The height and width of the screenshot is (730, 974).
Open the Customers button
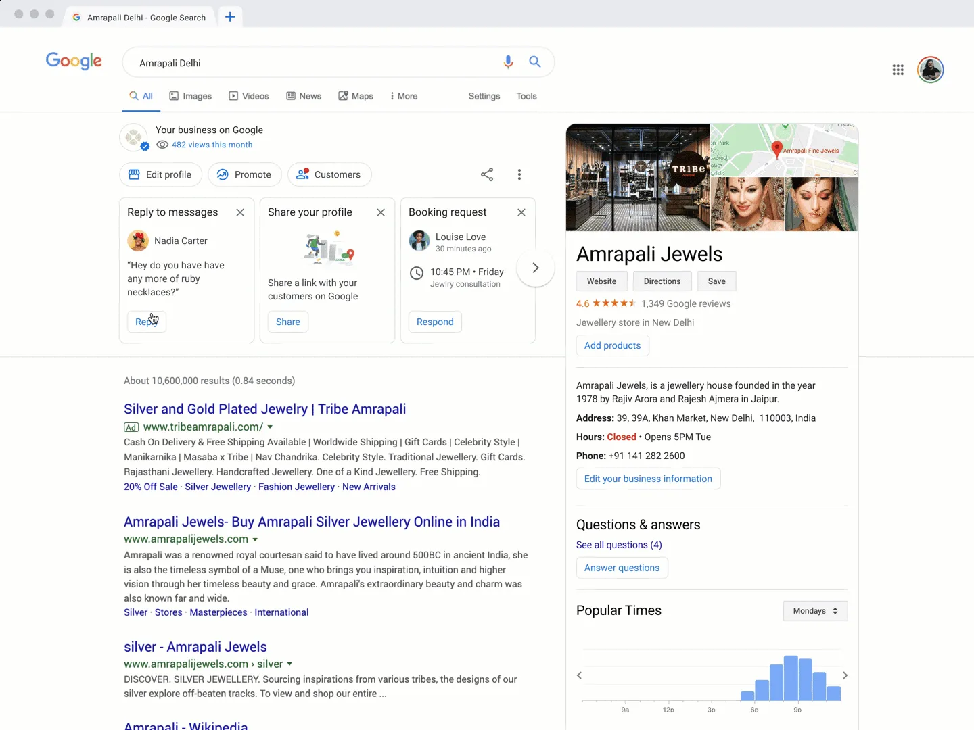pos(329,174)
